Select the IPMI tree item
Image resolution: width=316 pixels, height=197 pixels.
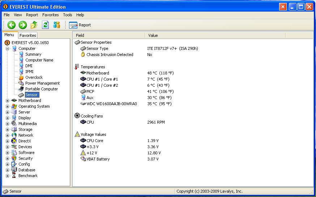[x=29, y=72]
